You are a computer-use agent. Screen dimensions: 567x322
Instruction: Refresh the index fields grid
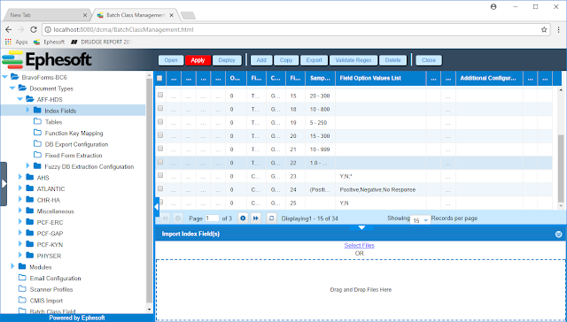[271, 218]
